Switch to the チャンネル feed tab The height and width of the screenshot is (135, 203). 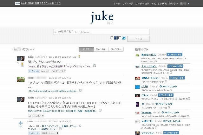[101, 49]
